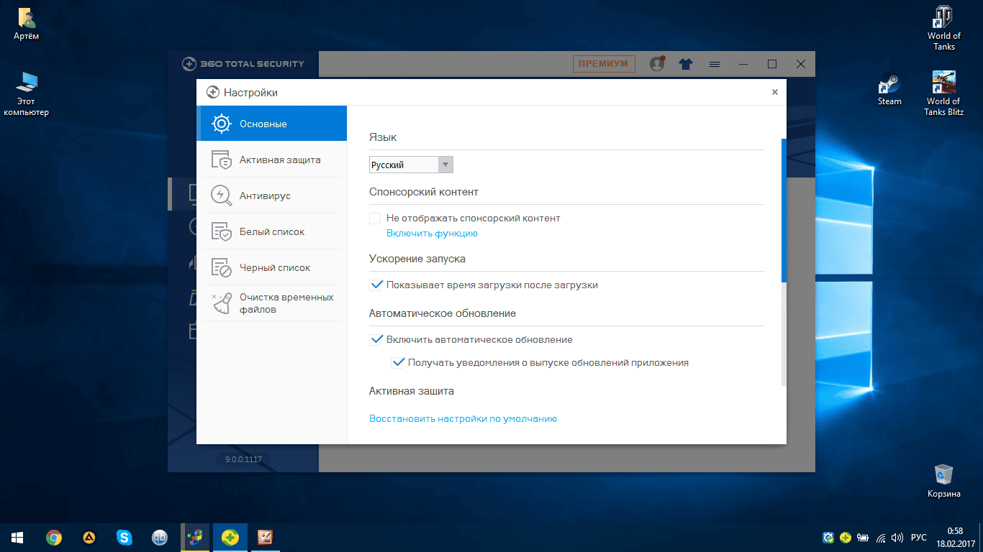Click the 360 Total Security tray icon
This screenshot has height=552, width=983.
coord(846,537)
